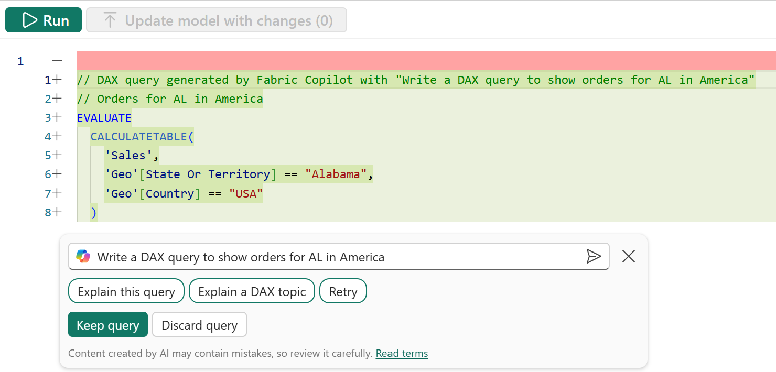The image size is (776, 372).
Task: Click the plus marker beside added line 1
Action: [x=57, y=80]
